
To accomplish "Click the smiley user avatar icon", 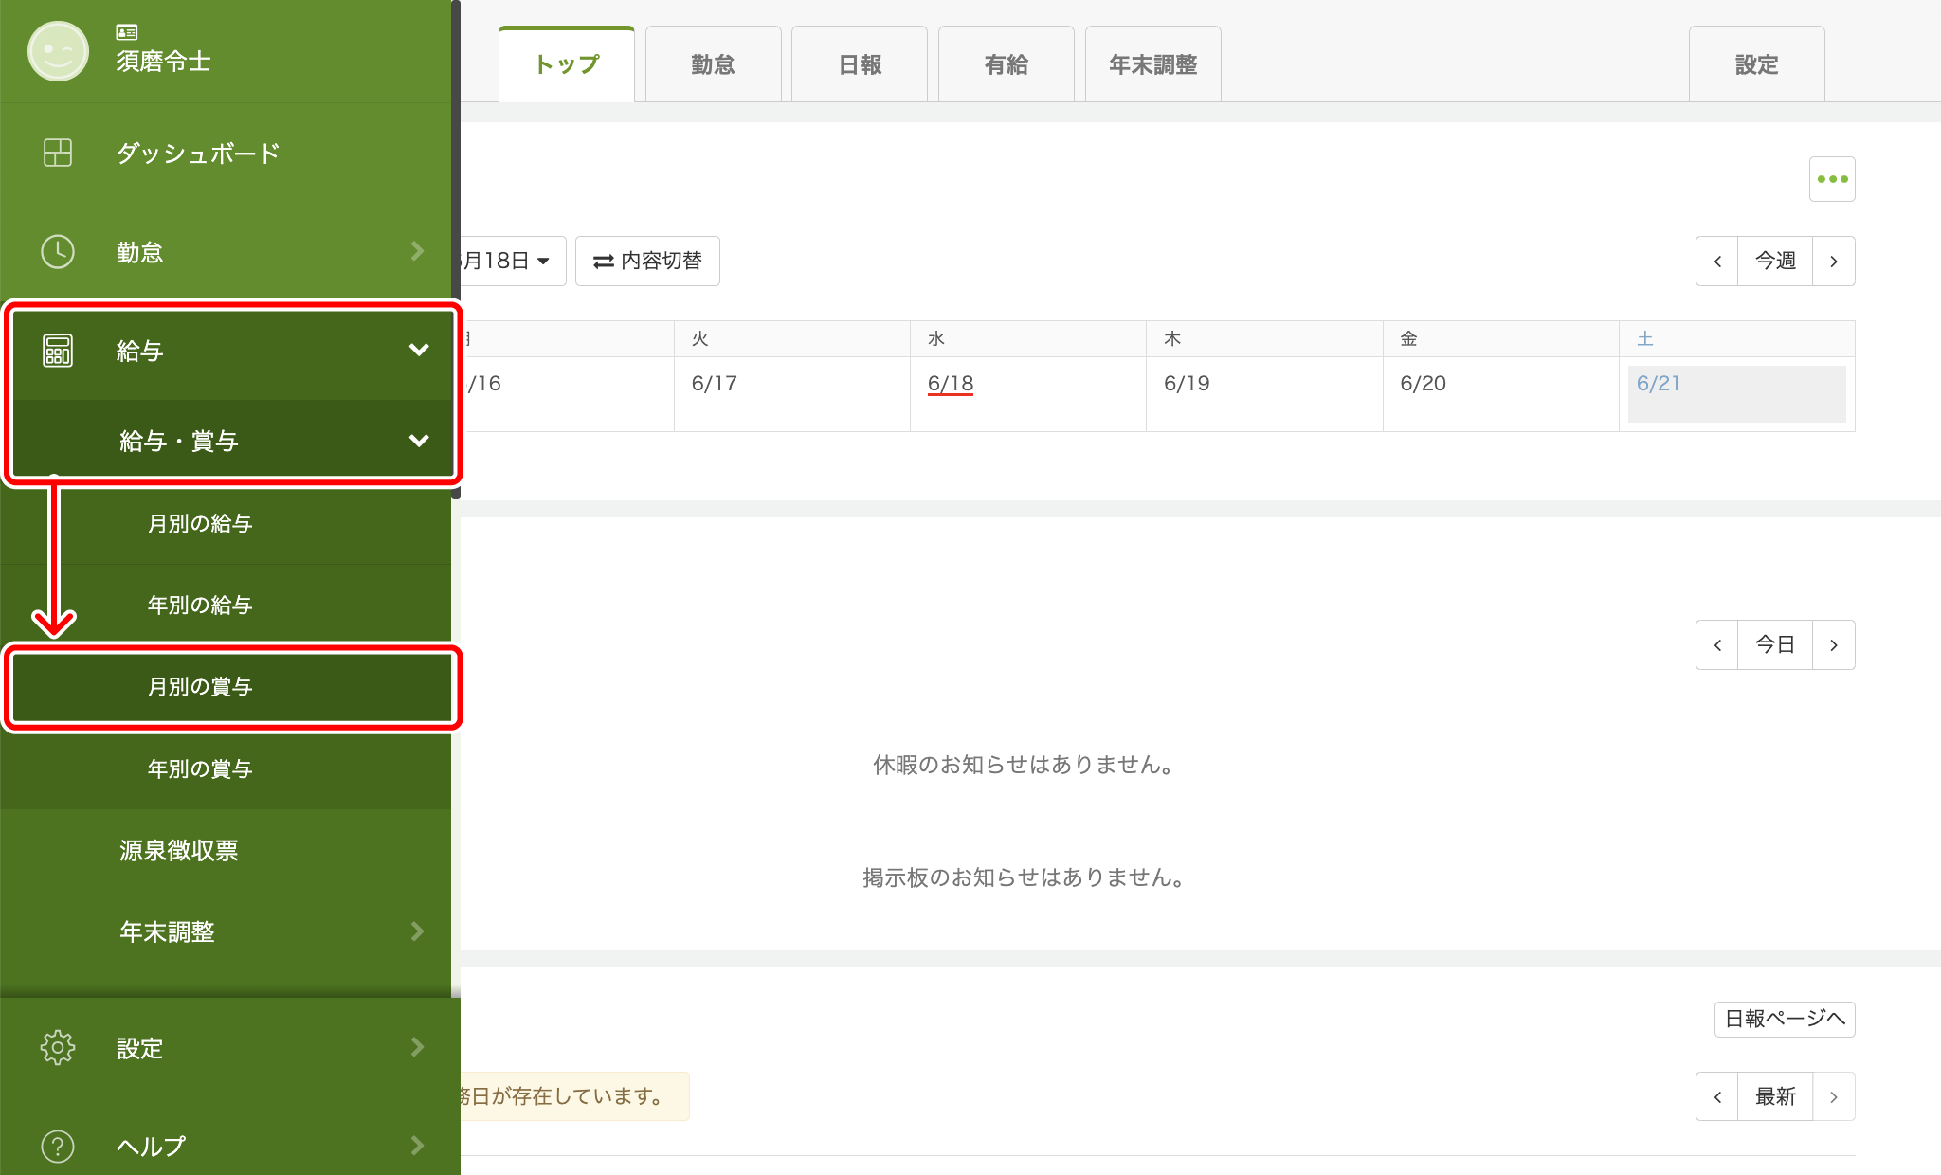I will click(58, 51).
